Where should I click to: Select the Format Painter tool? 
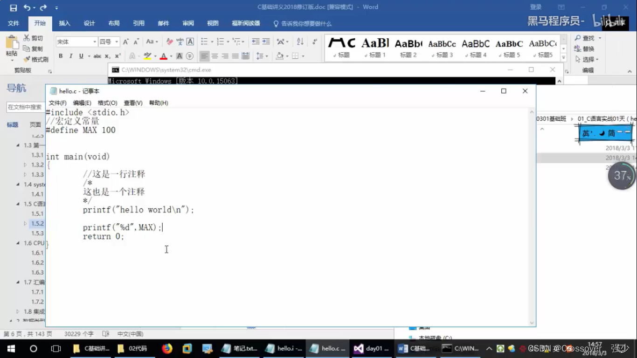point(36,59)
